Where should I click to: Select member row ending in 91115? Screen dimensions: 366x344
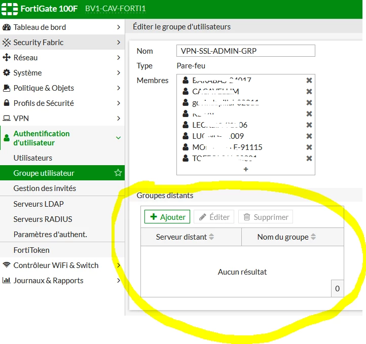[245, 147]
